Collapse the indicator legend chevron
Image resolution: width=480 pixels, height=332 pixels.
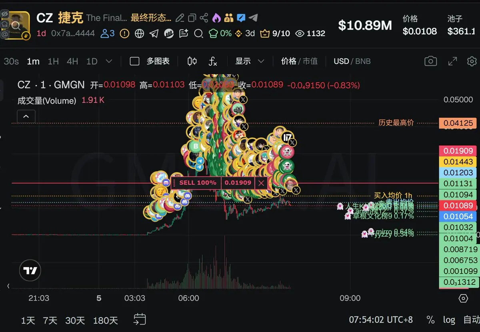tap(26, 116)
